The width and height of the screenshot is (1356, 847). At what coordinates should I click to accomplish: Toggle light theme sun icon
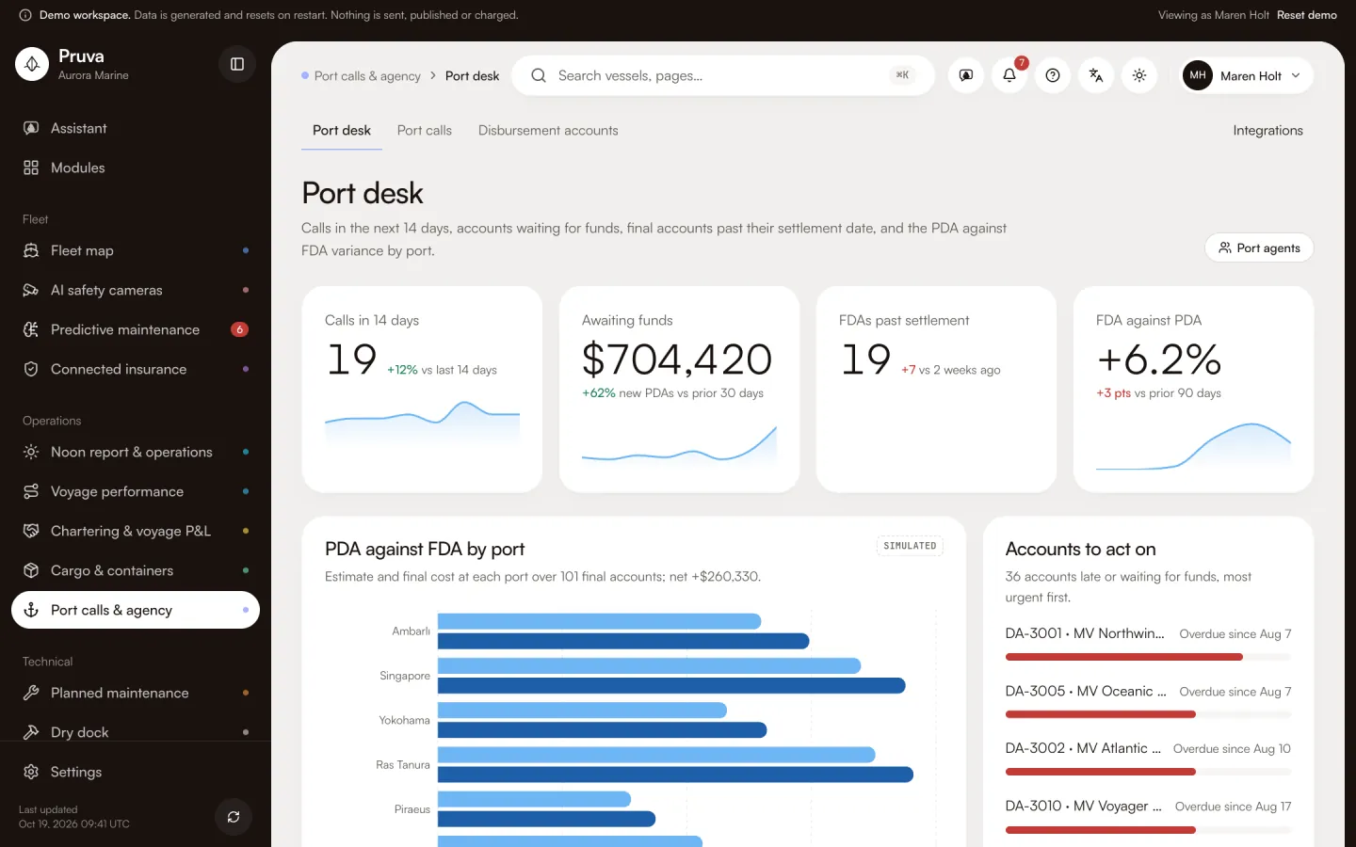click(1139, 75)
